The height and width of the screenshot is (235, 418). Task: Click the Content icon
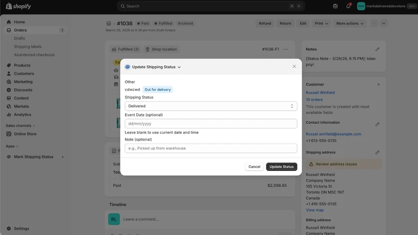pos(9,98)
